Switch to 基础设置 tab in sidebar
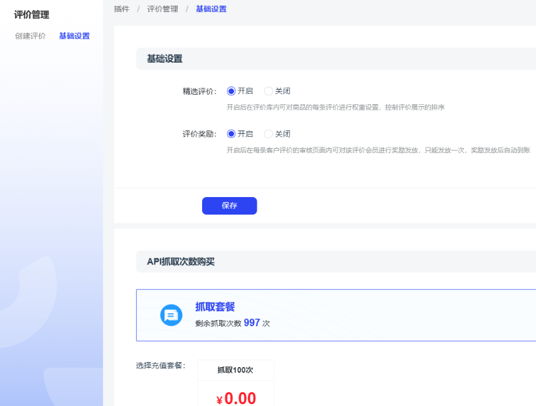The width and height of the screenshot is (536, 406). [x=74, y=36]
